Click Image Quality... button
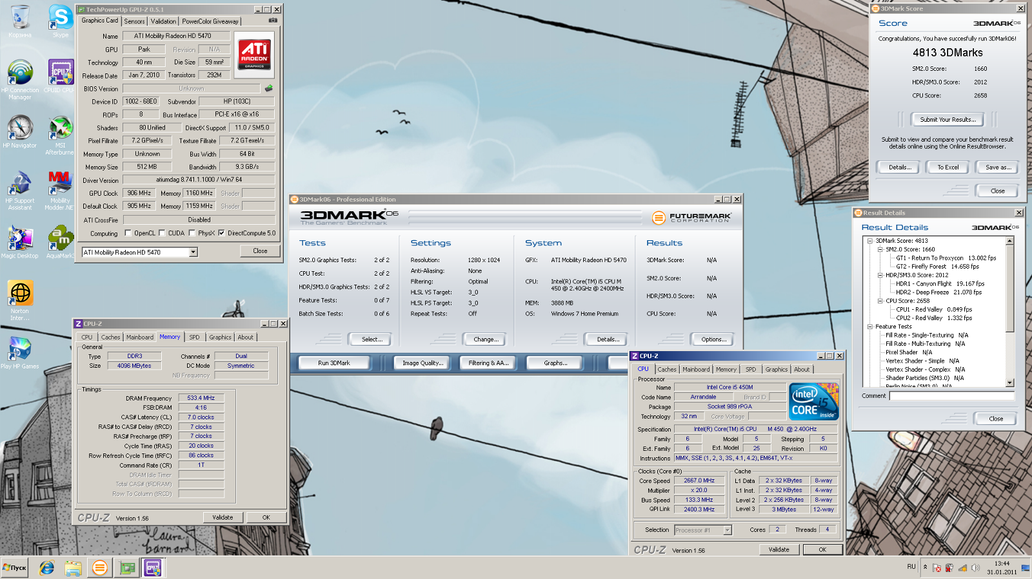 [x=422, y=363]
